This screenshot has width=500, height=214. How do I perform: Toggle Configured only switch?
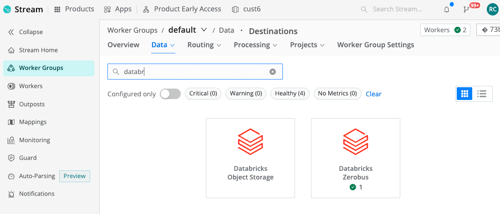point(170,94)
